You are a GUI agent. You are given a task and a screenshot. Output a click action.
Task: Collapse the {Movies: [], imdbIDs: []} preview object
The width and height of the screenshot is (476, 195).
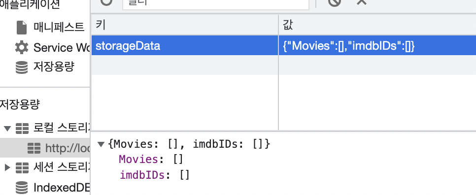point(101,144)
